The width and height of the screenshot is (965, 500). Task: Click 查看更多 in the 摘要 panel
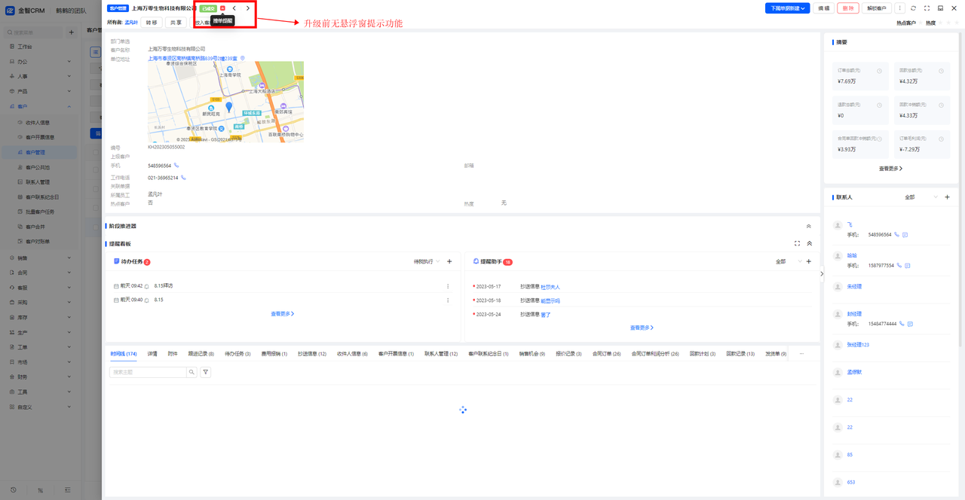pyautogui.click(x=890, y=169)
